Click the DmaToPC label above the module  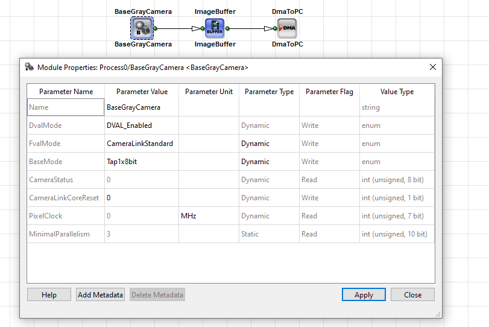[287, 11]
